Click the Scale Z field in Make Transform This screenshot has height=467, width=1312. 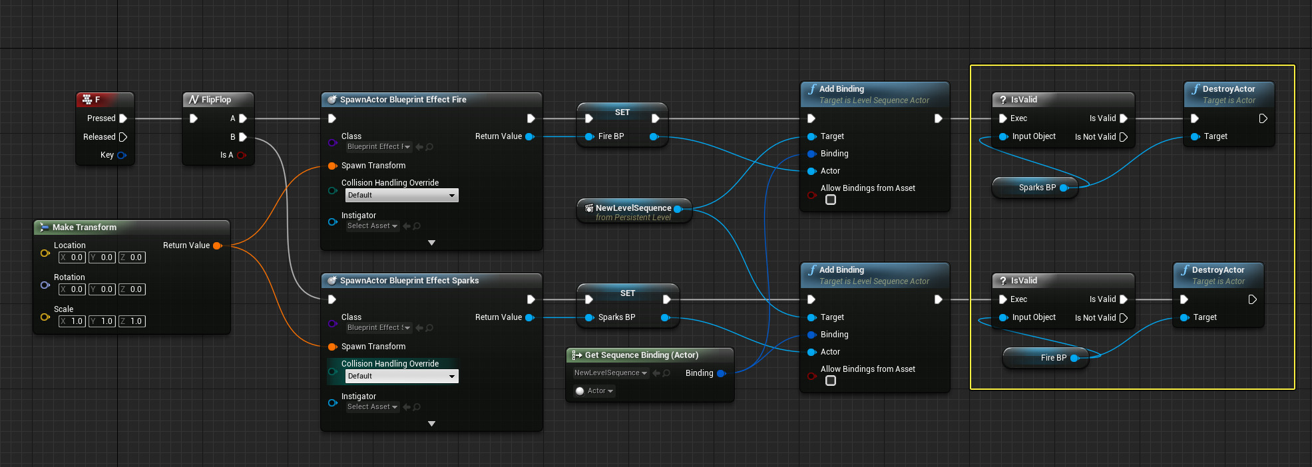point(132,321)
